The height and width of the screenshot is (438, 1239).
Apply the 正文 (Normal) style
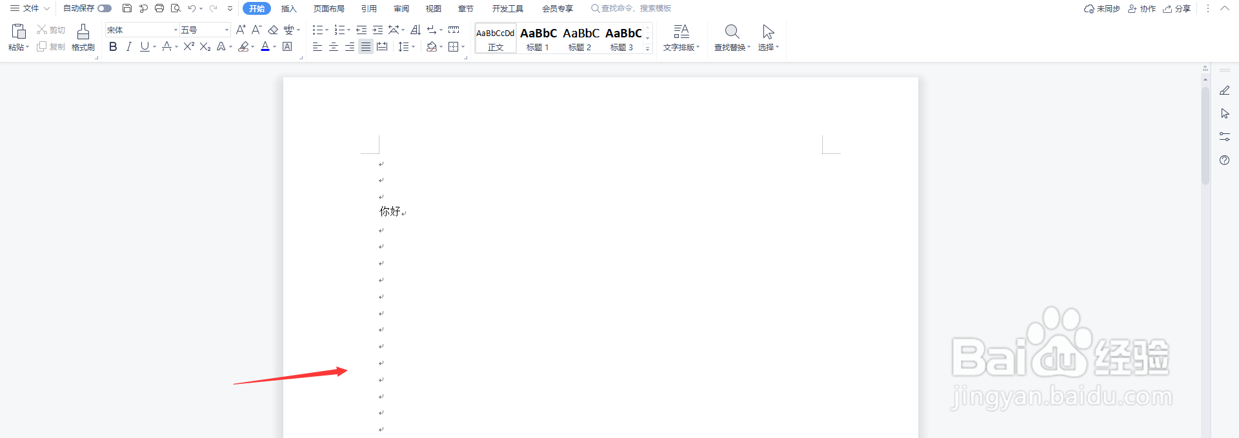click(x=496, y=38)
